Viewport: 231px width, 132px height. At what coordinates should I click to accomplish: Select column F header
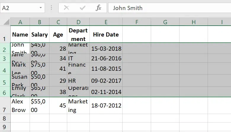(137, 22)
